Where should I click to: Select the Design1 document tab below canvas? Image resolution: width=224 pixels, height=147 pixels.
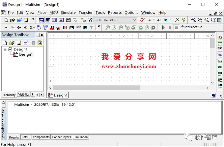pyautogui.click(x=58, y=95)
